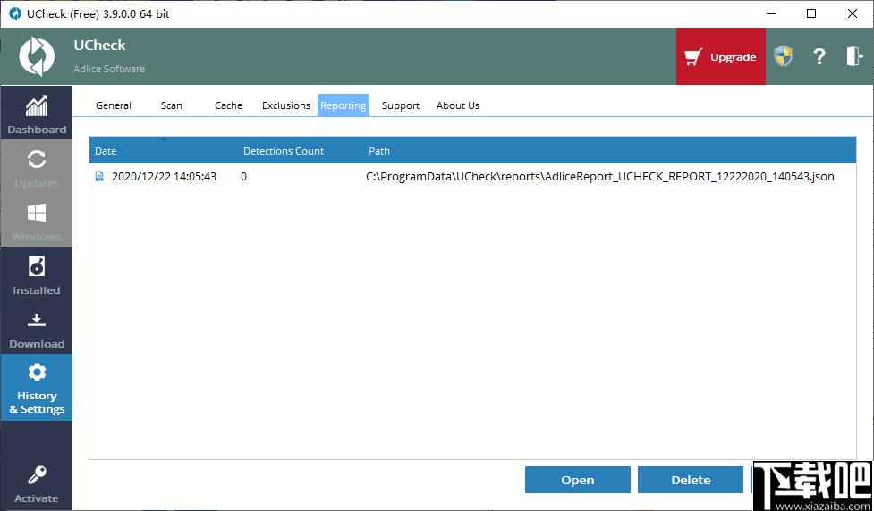Open the About Us tab
The height and width of the screenshot is (511, 874).
(458, 105)
